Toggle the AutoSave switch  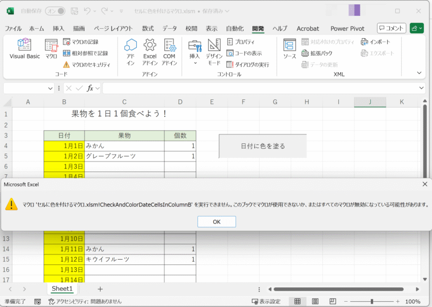pos(55,11)
